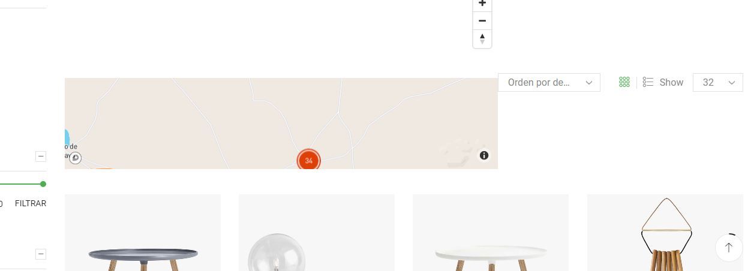This screenshot has width=754, height=271.
Task: Switch to grid view layout
Action: pyautogui.click(x=624, y=82)
